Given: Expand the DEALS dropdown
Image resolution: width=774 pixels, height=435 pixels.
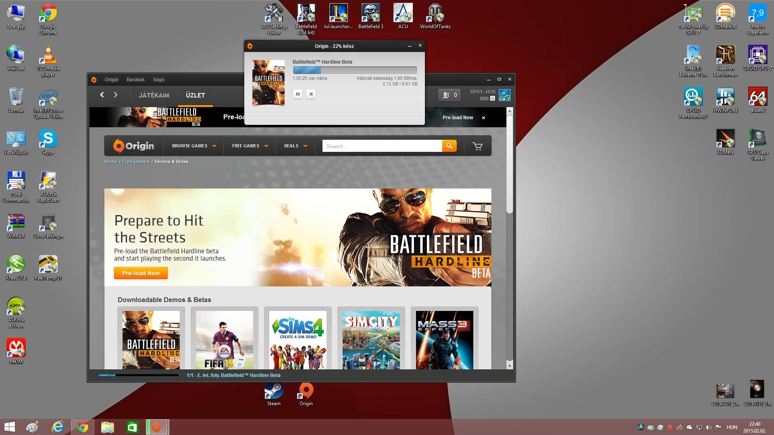Looking at the screenshot, I should click(x=296, y=146).
